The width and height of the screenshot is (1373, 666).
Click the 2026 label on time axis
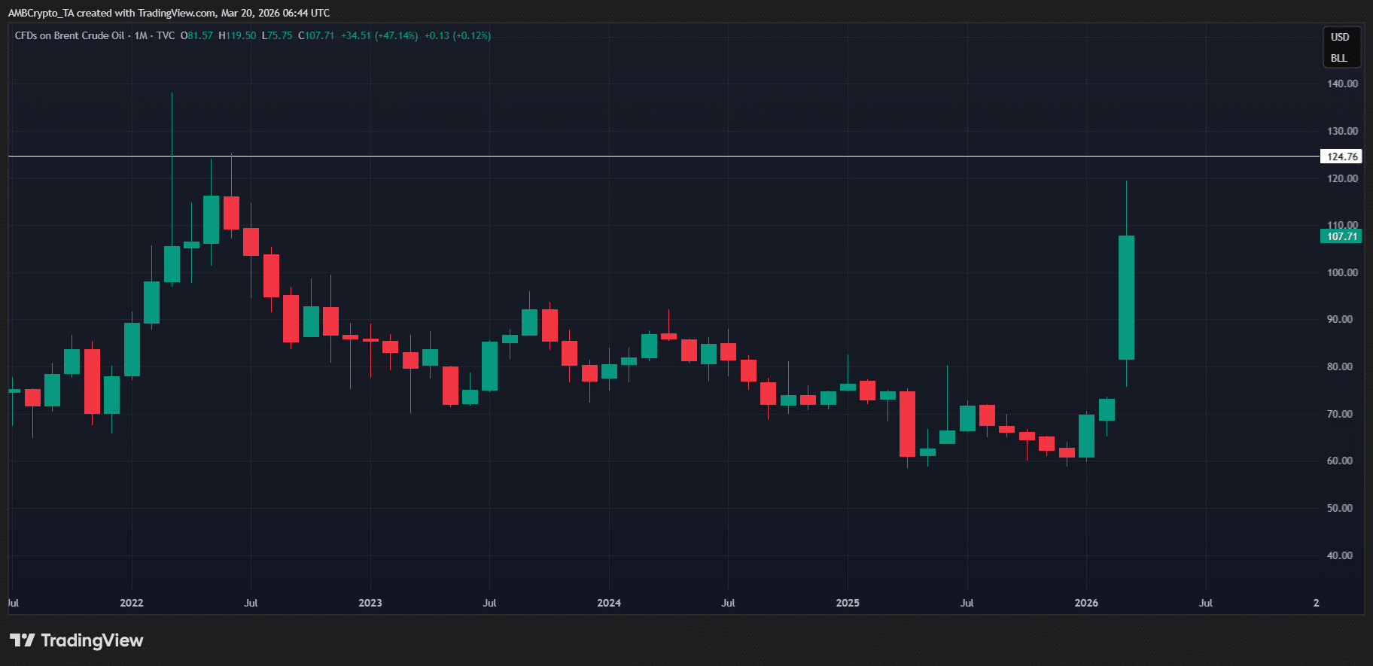click(1086, 603)
